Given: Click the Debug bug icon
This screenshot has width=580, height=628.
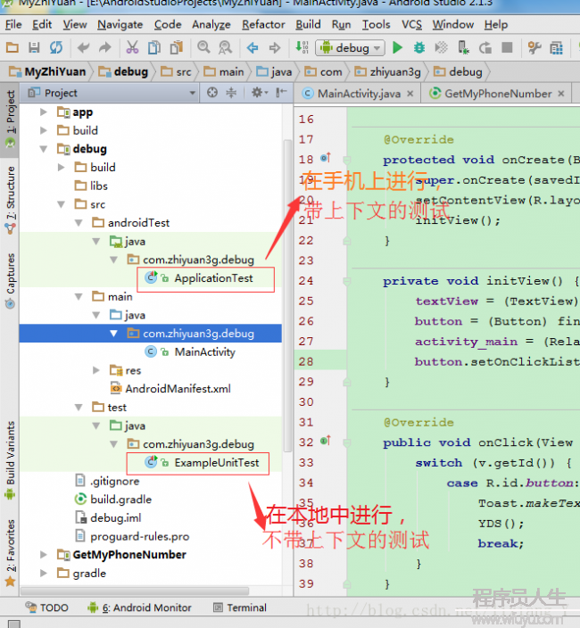Looking at the screenshot, I should pyautogui.click(x=419, y=47).
